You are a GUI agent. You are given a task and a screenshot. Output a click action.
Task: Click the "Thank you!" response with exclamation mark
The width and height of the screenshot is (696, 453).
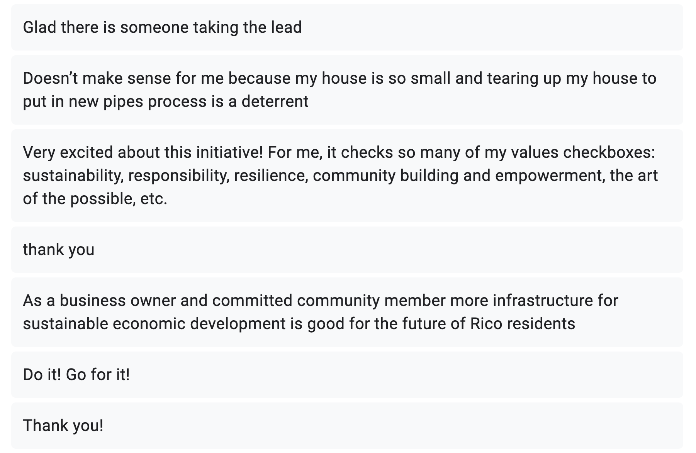tap(347, 426)
